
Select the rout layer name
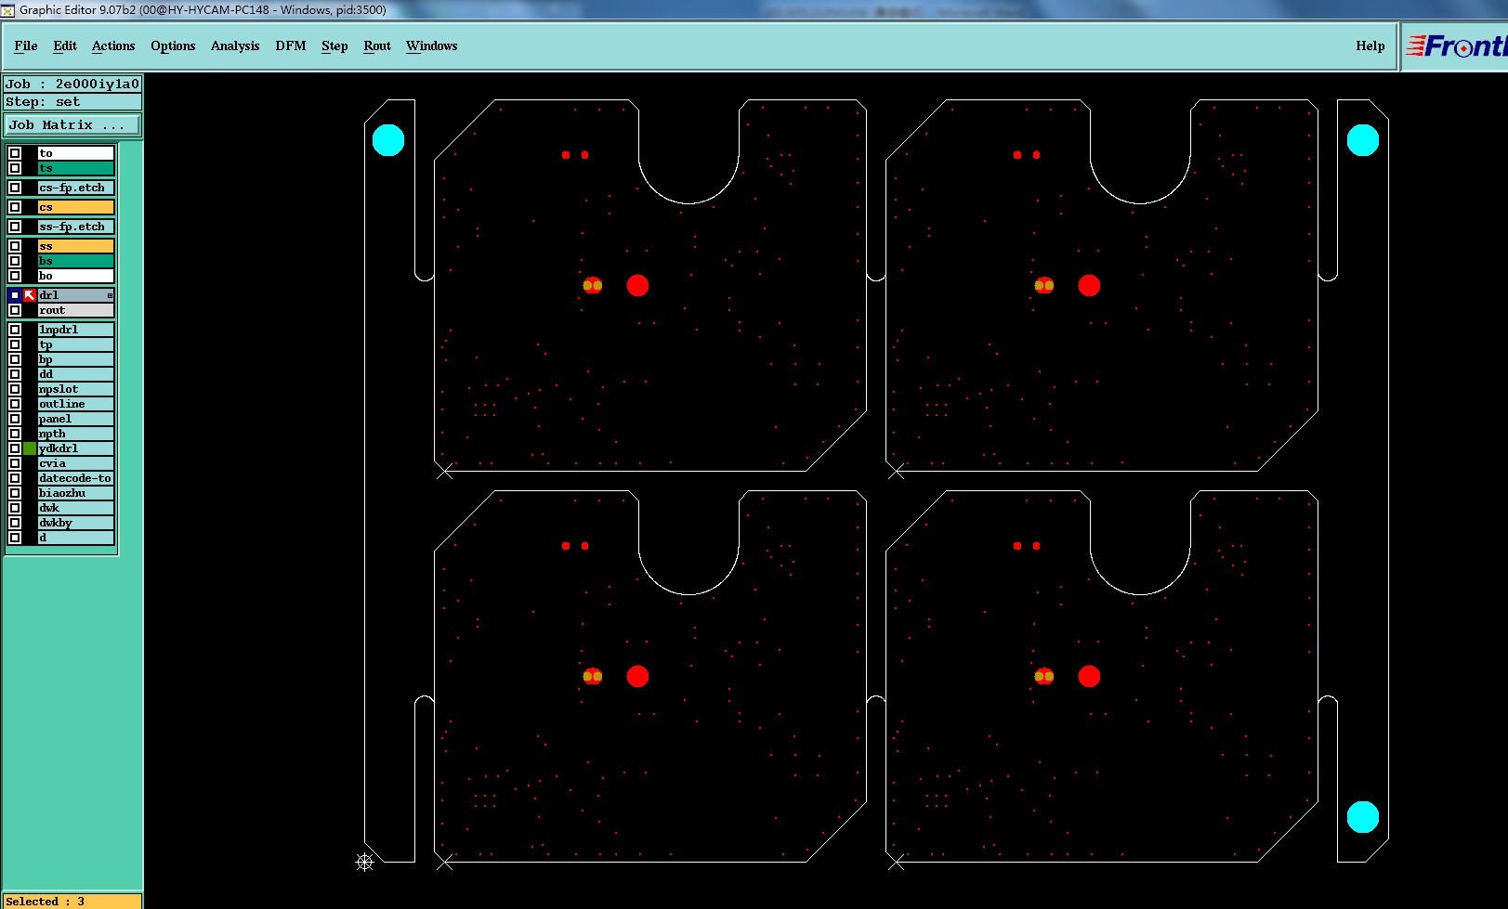point(76,310)
